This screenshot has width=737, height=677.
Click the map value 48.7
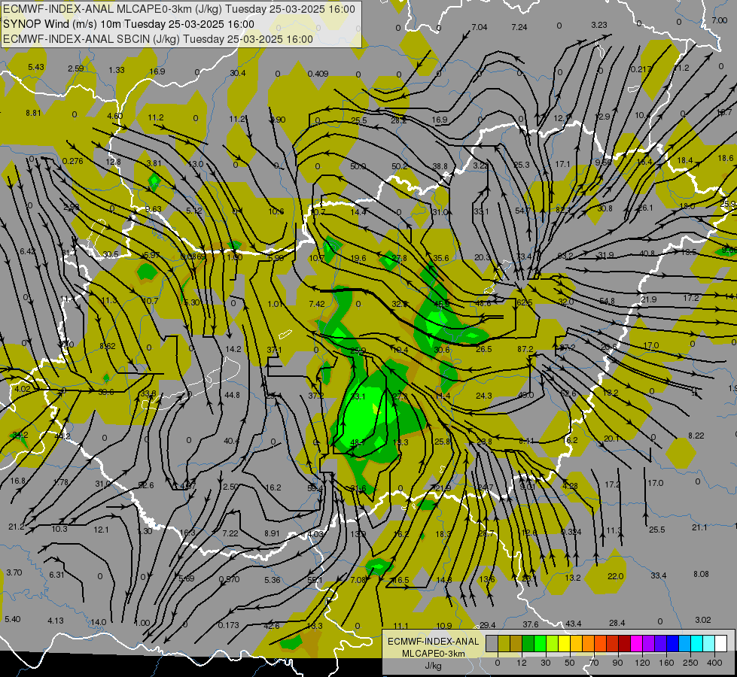[358, 442]
